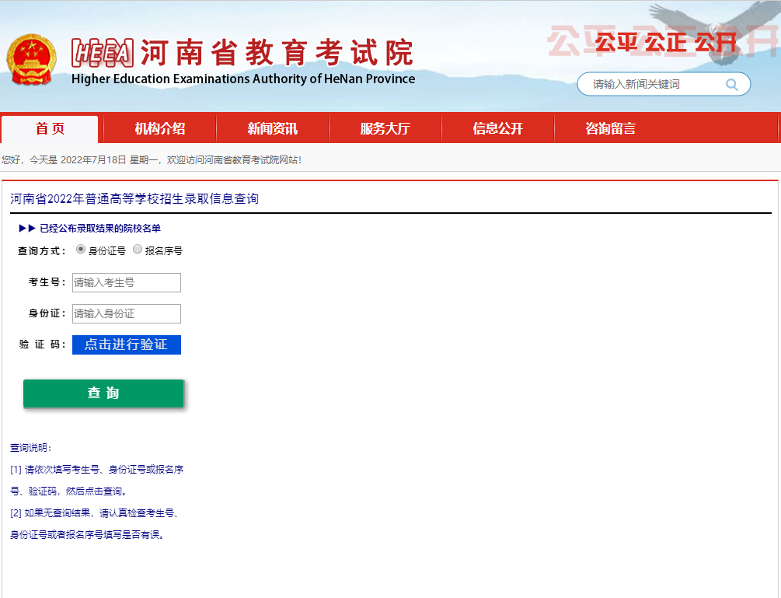
Task: Open the 咨询留言 menu item
Action: 610,129
